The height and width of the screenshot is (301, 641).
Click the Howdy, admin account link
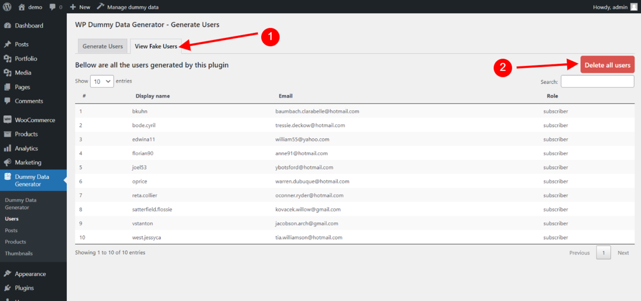click(x=614, y=7)
